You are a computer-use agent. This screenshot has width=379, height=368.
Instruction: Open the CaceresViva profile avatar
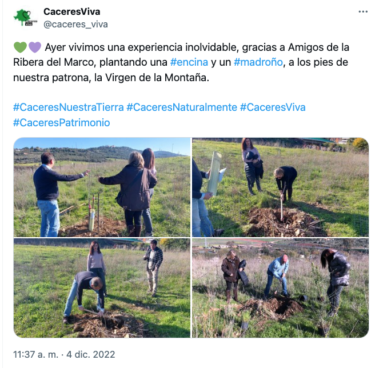(25, 18)
